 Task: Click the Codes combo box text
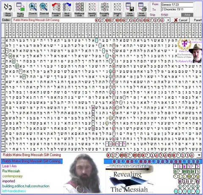point(89,20)
